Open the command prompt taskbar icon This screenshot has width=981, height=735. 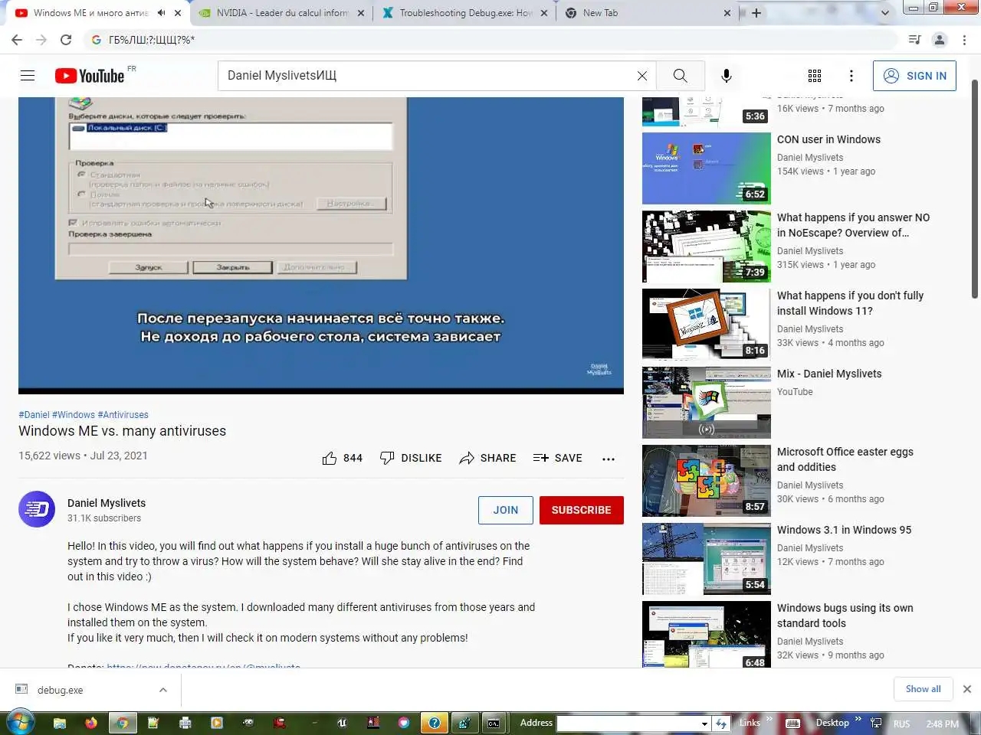(x=494, y=722)
